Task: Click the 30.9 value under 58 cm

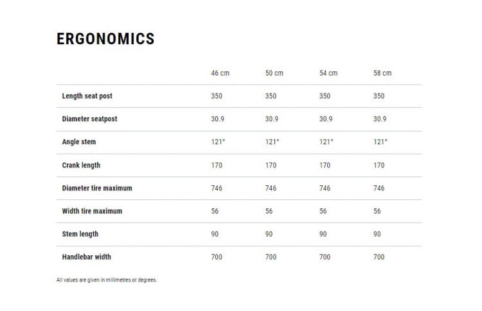Action: 380,119
